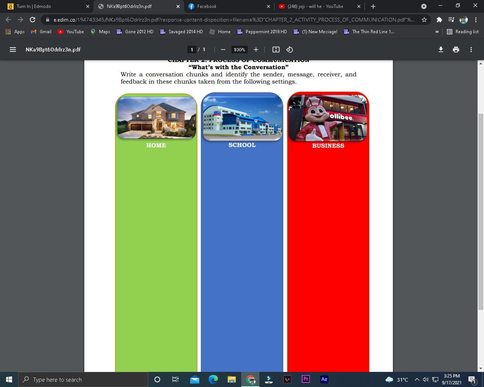Print the PDF document
This screenshot has height=387, width=484.
[456, 50]
